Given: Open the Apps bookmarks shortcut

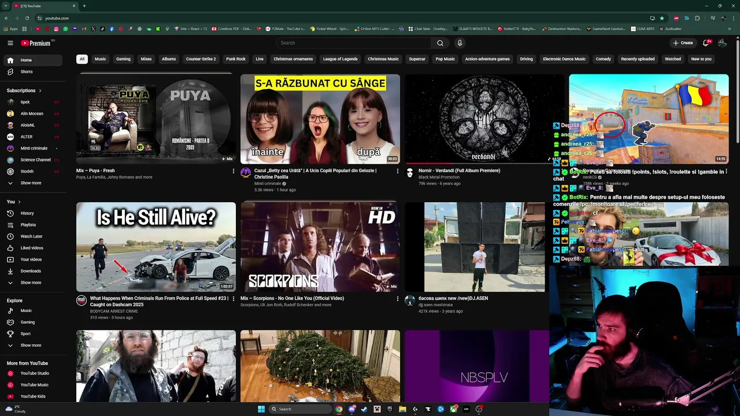Looking at the screenshot, I should (11, 29).
